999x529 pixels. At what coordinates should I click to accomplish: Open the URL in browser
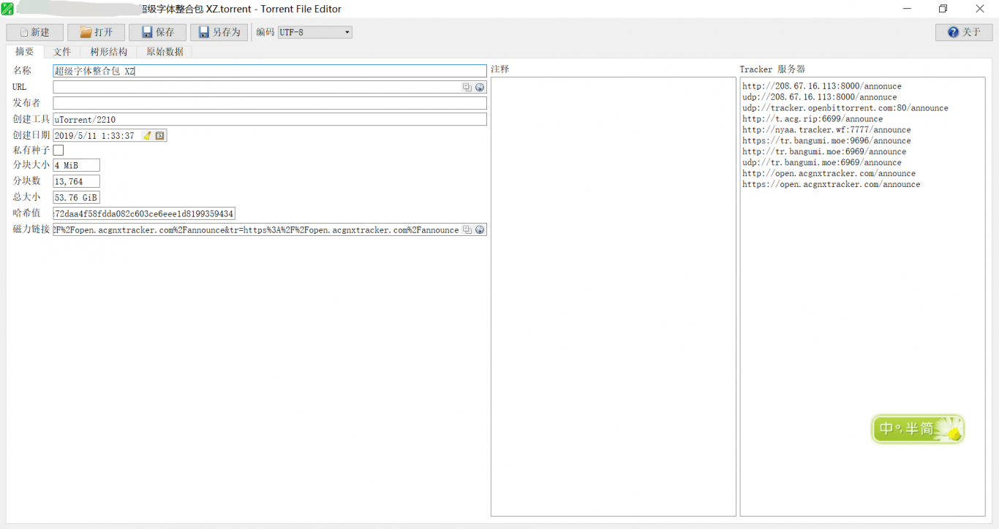point(480,87)
